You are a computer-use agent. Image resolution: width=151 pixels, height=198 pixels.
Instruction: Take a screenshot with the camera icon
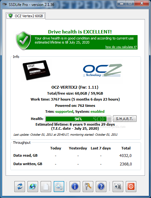(118, 186)
